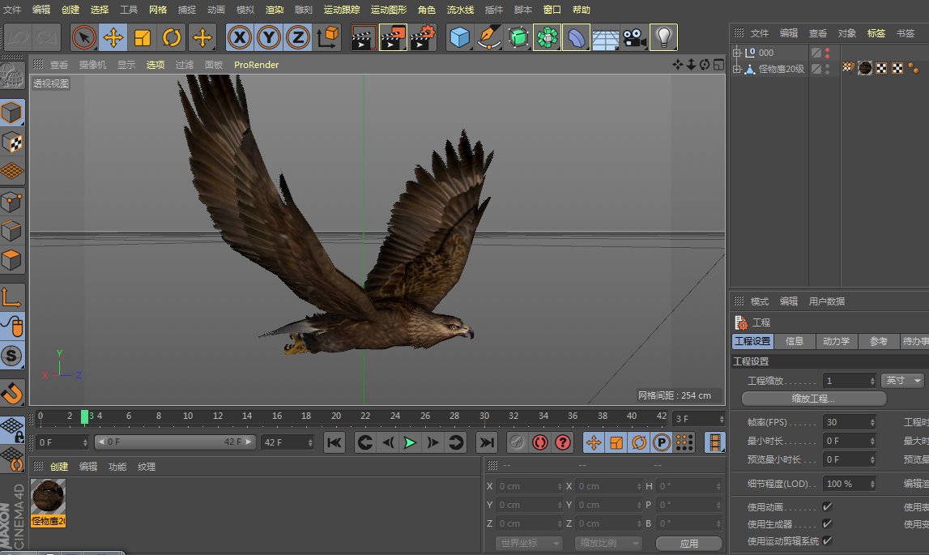Add a light using the bulb icon
929x555 pixels.
(x=663, y=37)
